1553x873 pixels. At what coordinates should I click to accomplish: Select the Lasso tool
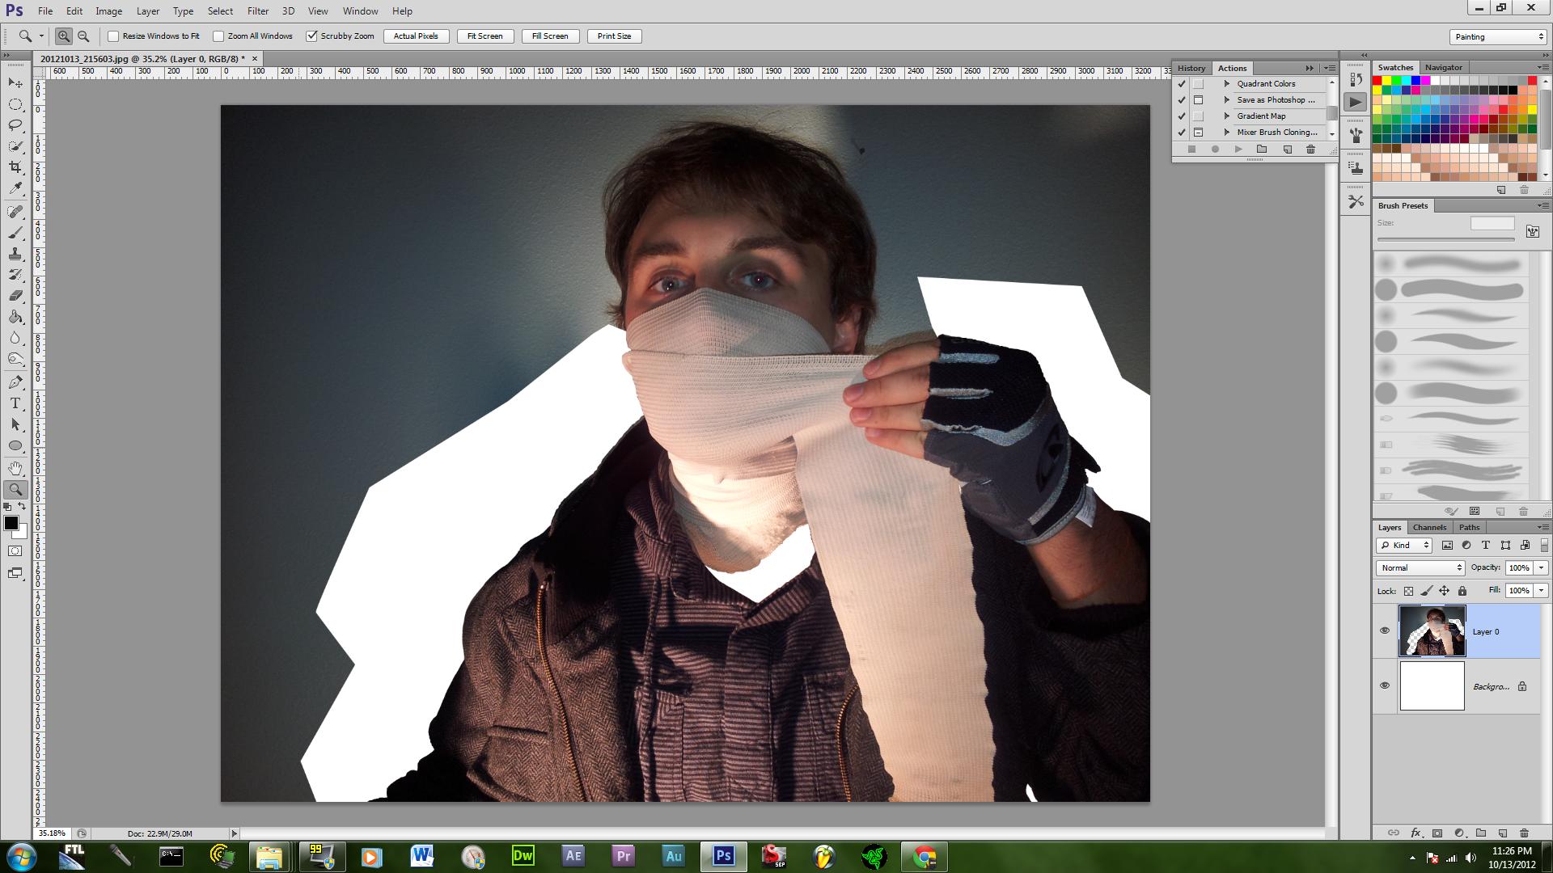tap(15, 125)
